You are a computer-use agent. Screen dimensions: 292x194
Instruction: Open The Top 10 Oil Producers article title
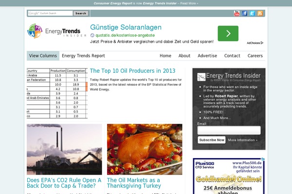[132, 71]
